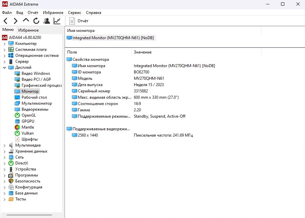Go up one level with Up arrow
The height and width of the screenshot is (218, 305).
[x=26, y=21]
